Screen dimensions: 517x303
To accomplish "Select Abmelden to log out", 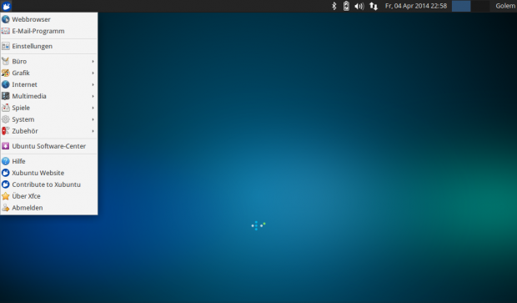I will [x=49, y=208].
